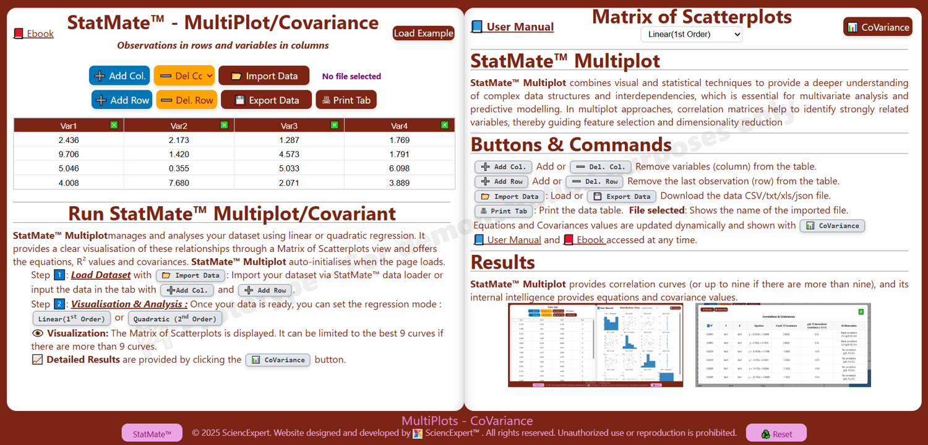Click the Linear(1st Order) sample button in Step 2
Screen dimensions: 928x445
pos(72,319)
